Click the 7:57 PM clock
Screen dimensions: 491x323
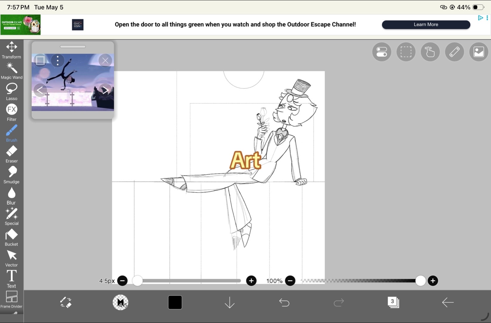click(x=18, y=7)
